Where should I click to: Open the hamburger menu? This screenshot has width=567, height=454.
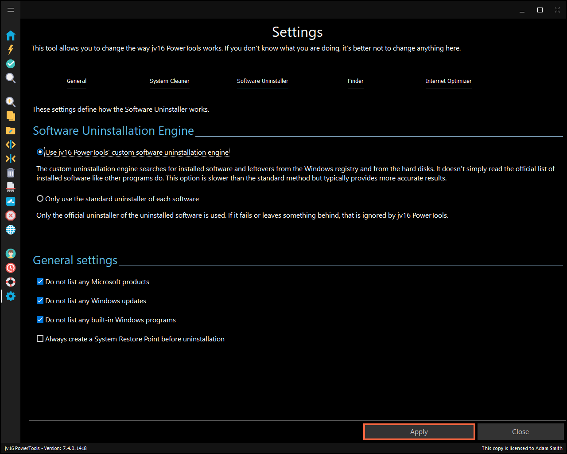click(11, 10)
